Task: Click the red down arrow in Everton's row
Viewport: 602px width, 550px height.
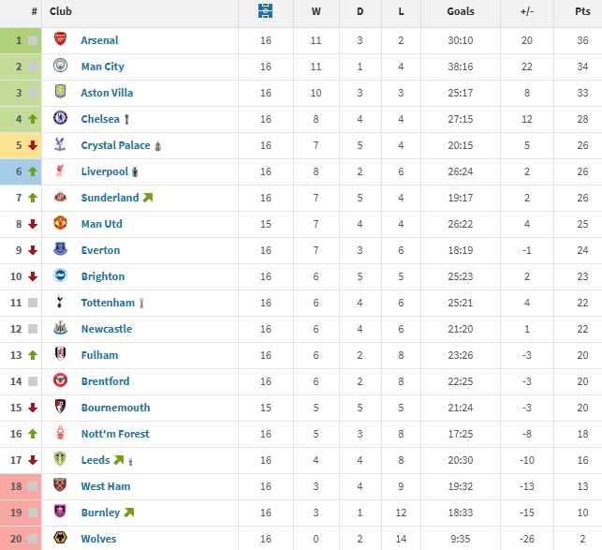Action: pos(33,250)
